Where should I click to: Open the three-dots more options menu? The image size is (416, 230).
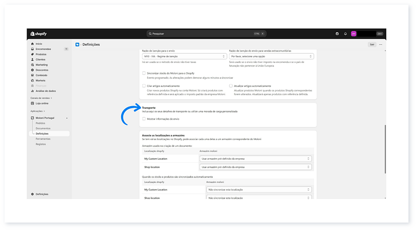[x=381, y=45]
